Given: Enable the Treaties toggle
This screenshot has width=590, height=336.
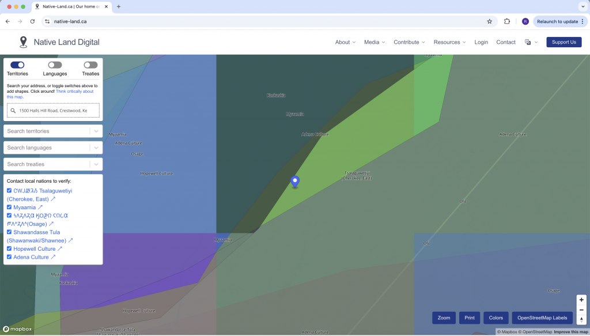Looking at the screenshot, I should pos(90,65).
